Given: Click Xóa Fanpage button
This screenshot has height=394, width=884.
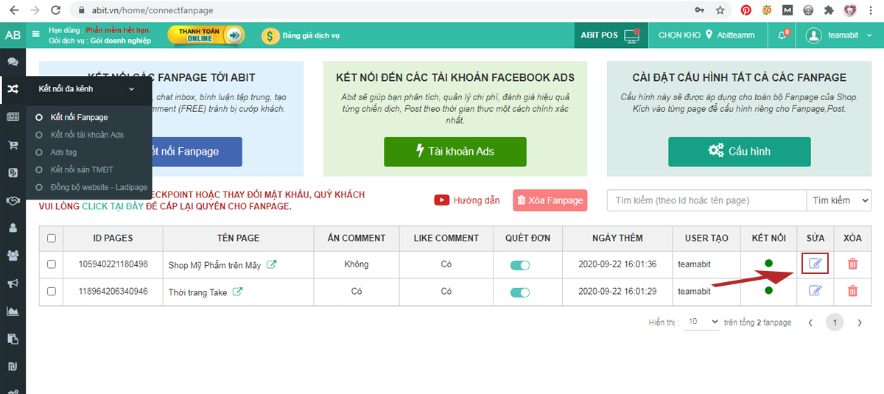Looking at the screenshot, I should (x=550, y=200).
